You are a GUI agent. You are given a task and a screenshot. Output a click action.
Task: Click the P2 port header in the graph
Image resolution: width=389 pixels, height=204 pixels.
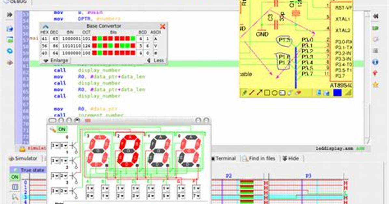[x=228, y=176]
